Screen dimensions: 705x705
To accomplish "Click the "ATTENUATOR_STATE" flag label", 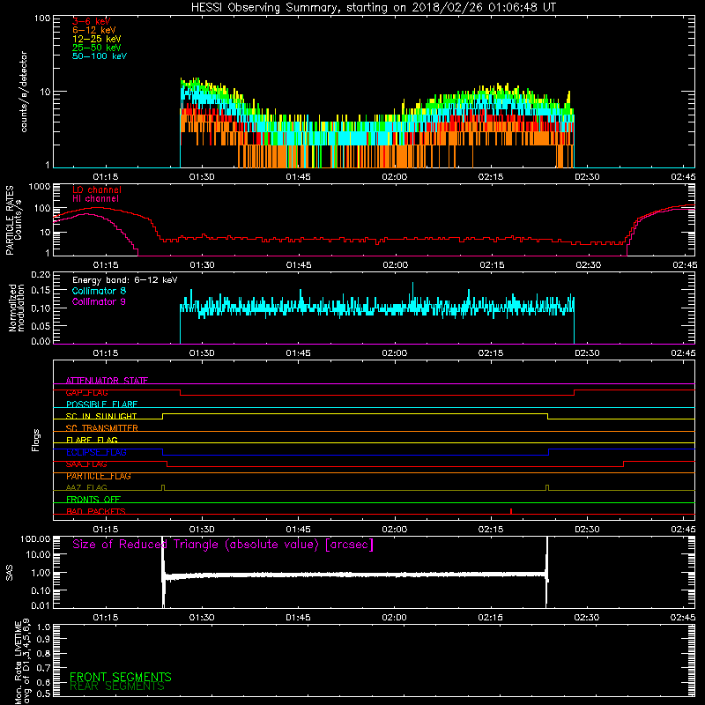I will (x=107, y=381).
